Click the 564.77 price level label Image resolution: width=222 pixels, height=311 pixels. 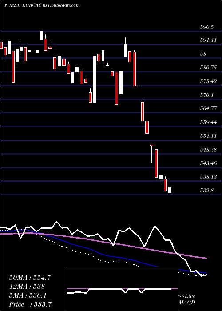pos(208,108)
